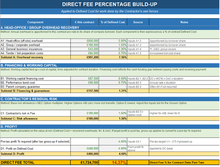Click the £43,200 insurance amount cell
Image resolution: width=220 pixels, height=167 pixels.
click(85, 49)
